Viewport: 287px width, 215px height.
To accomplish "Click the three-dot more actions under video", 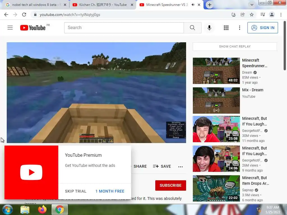I will [180, 167].
